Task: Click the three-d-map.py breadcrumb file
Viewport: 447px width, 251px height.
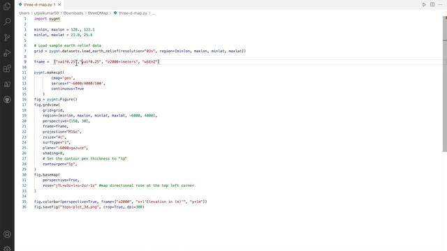Action: pyautogui.click(x=133, y=13)
